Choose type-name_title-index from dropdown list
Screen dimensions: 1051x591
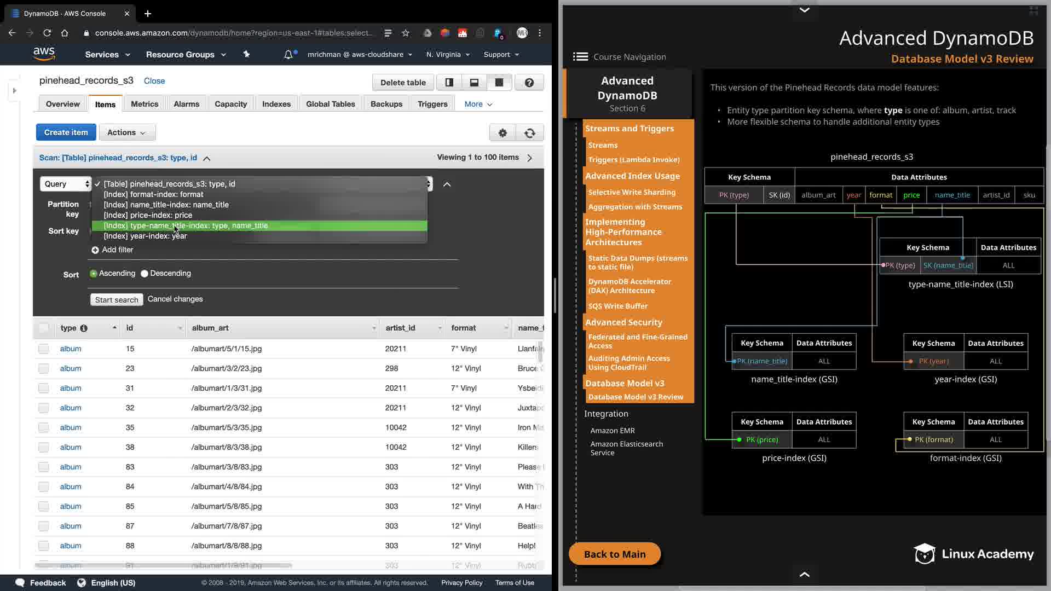pos(259,226)
